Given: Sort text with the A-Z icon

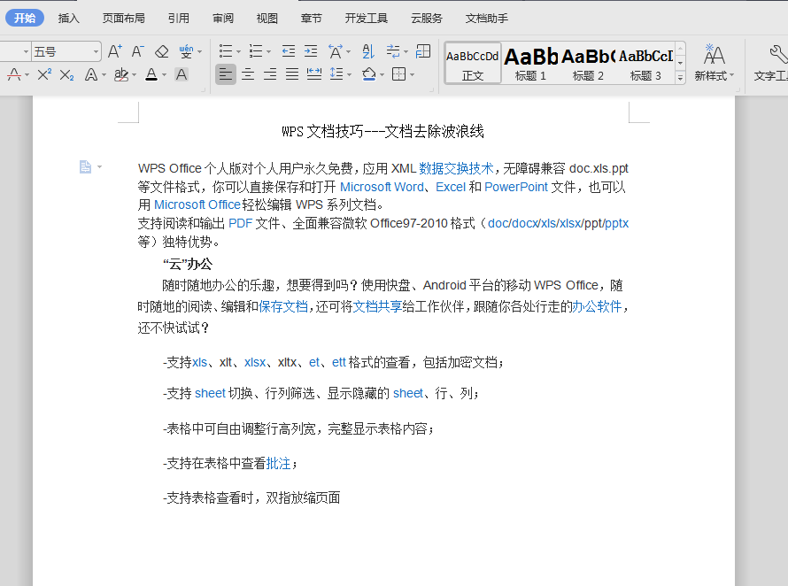Looking at the screenshot, I should 368,51.
